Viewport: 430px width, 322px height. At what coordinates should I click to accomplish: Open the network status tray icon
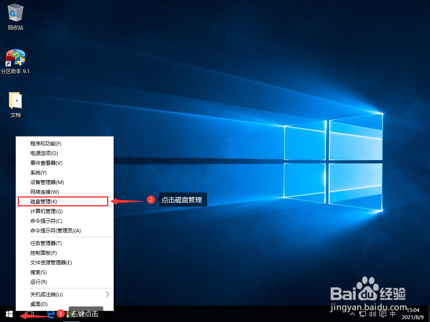coord(363,314)
